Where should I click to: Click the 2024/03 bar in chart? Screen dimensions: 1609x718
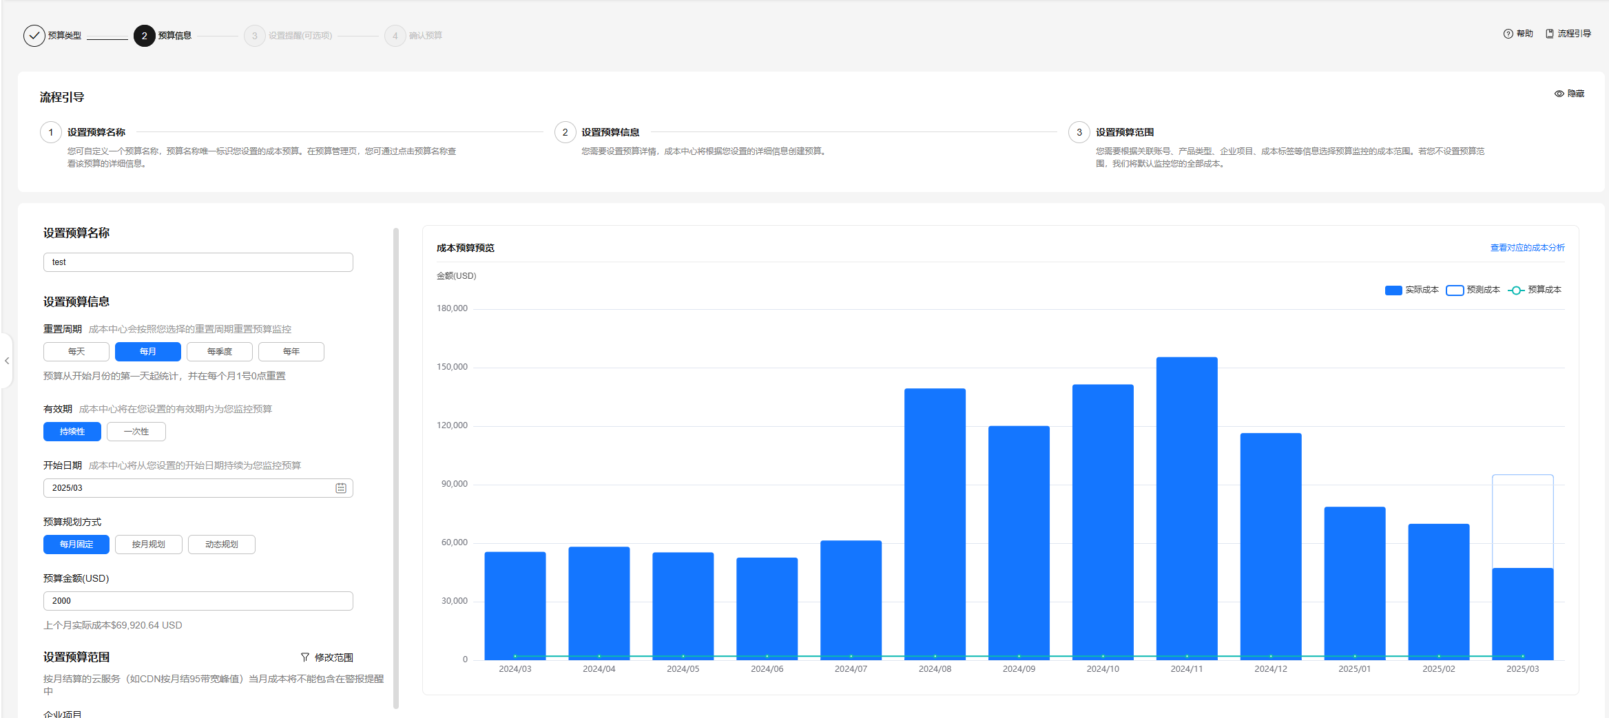tap(515, 606)
